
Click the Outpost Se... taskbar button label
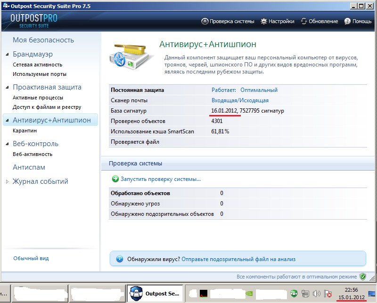point(162,294)
